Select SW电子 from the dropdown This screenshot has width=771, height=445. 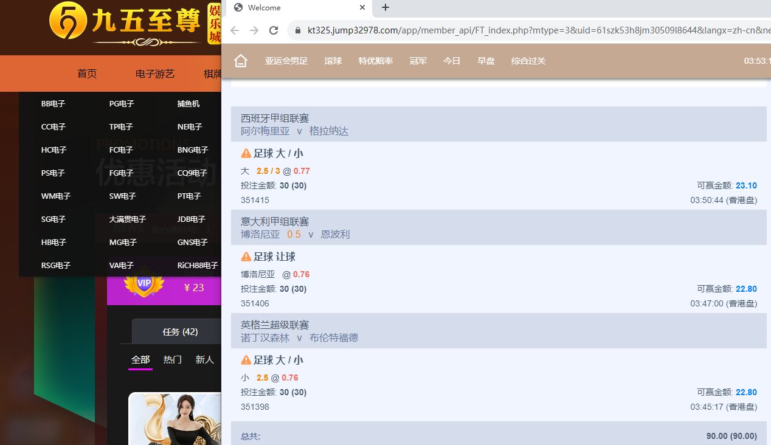pos(123,196)
